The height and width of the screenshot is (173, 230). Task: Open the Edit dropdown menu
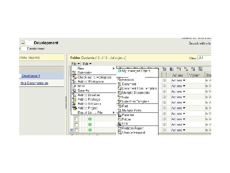[87, 64]
